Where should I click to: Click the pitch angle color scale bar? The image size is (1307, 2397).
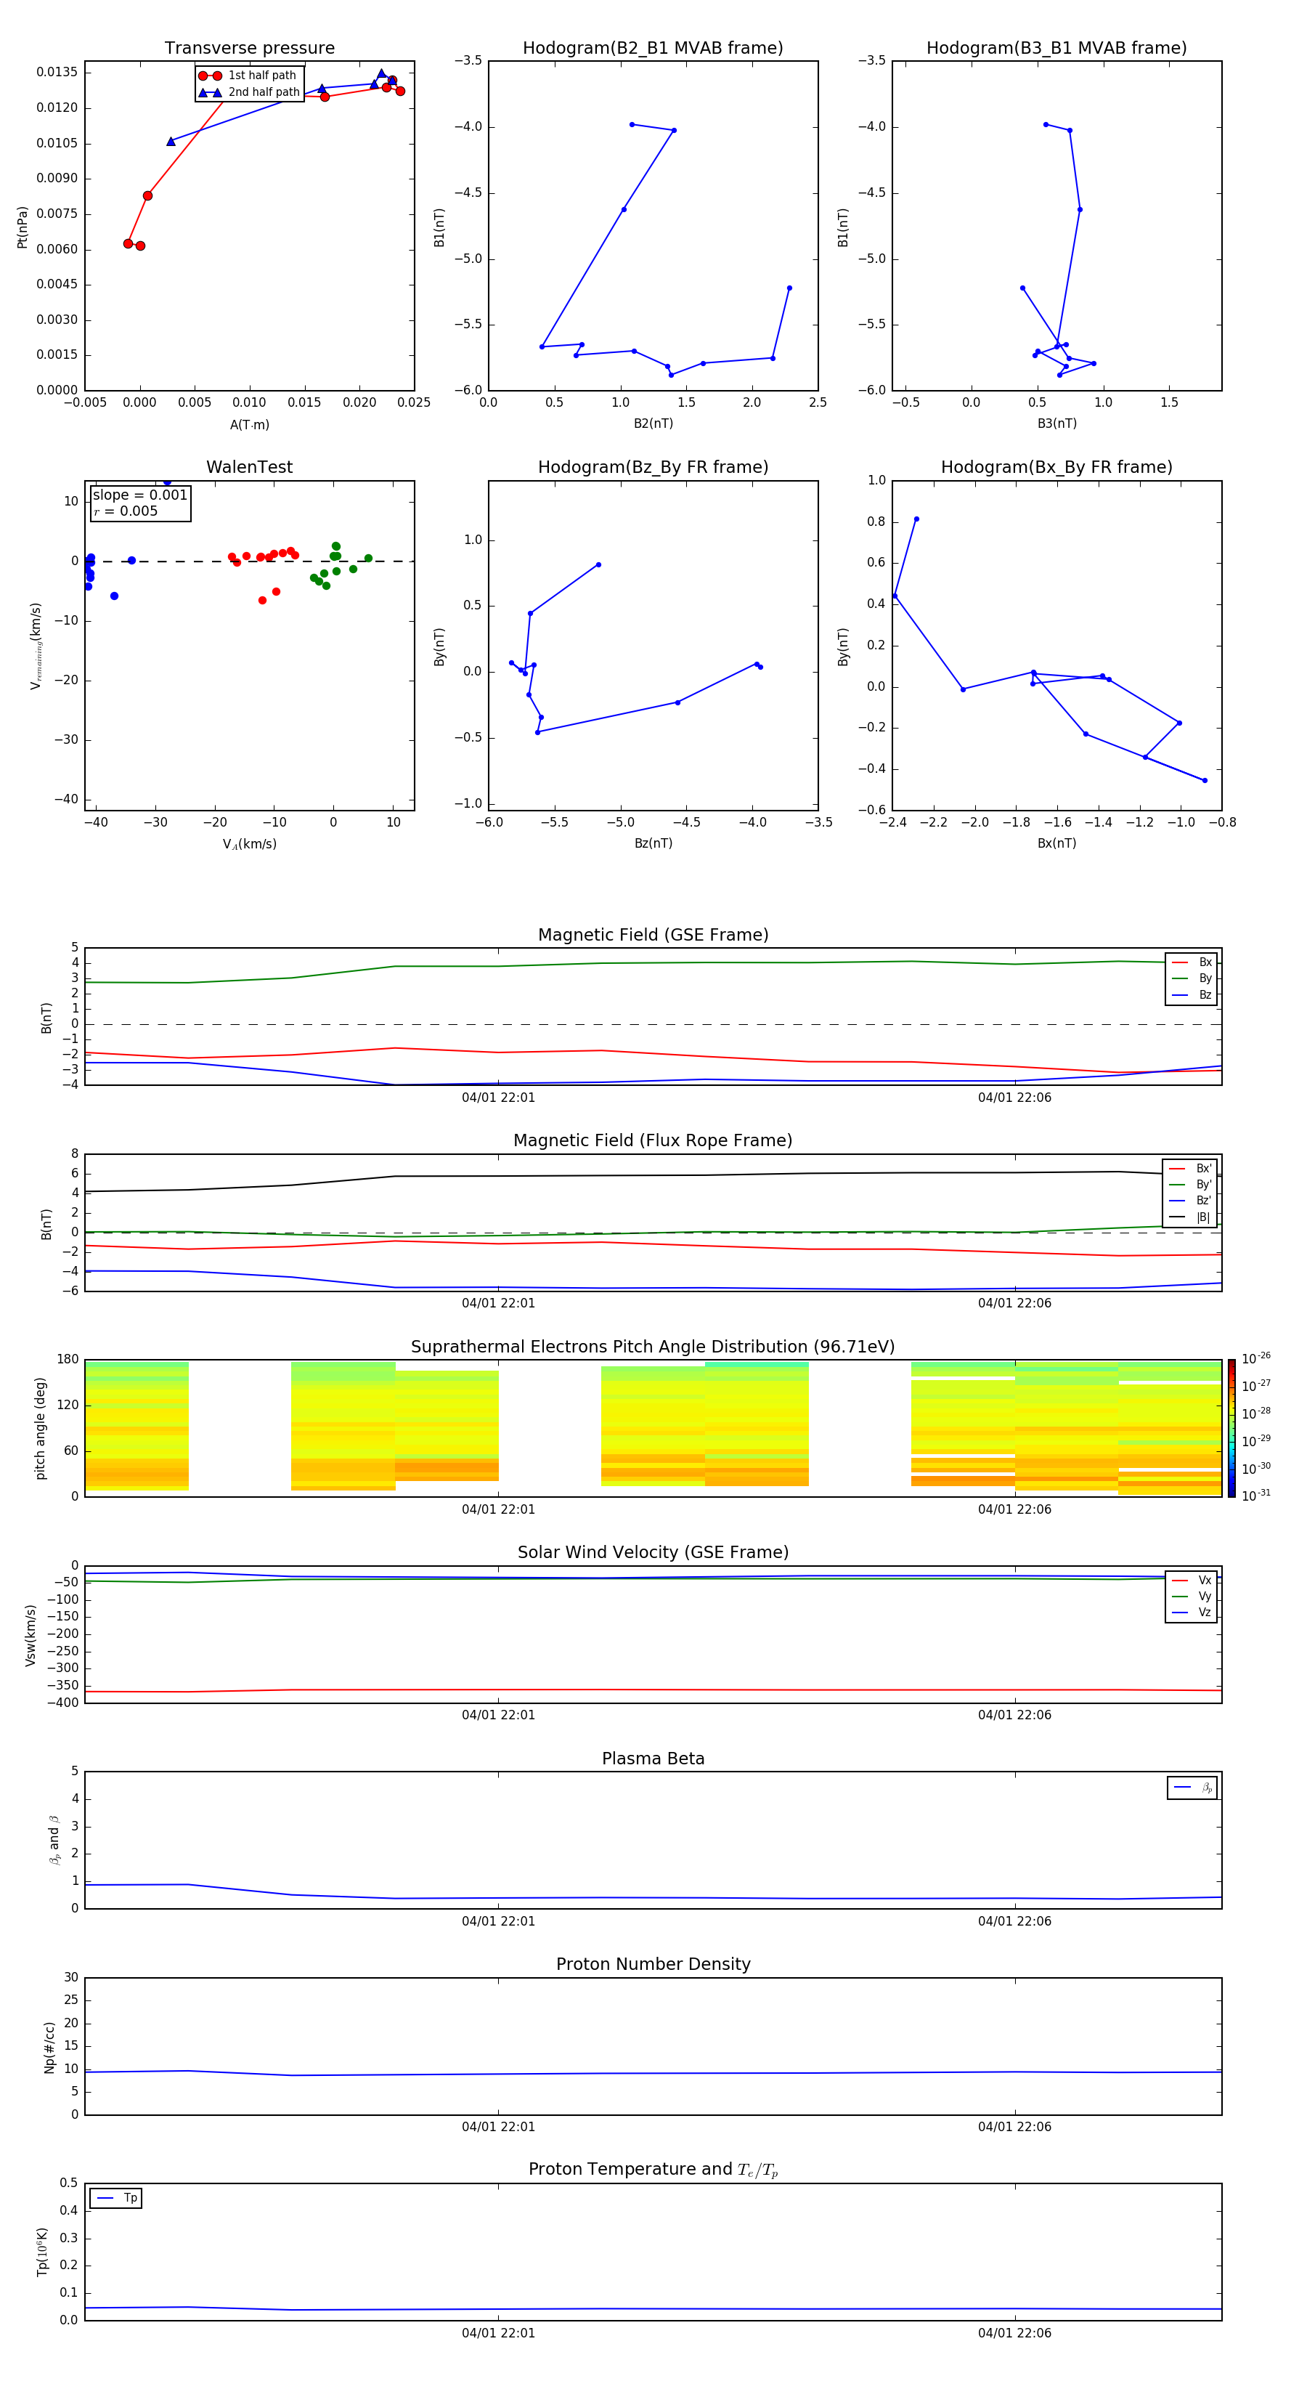tap(1231, 1427)
